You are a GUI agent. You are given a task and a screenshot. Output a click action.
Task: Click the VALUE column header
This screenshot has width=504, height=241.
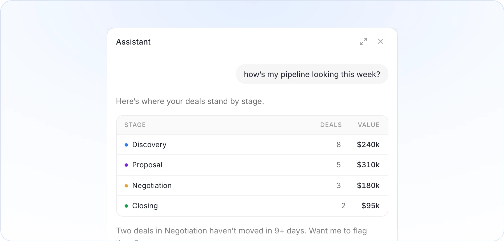coord(368,125)
